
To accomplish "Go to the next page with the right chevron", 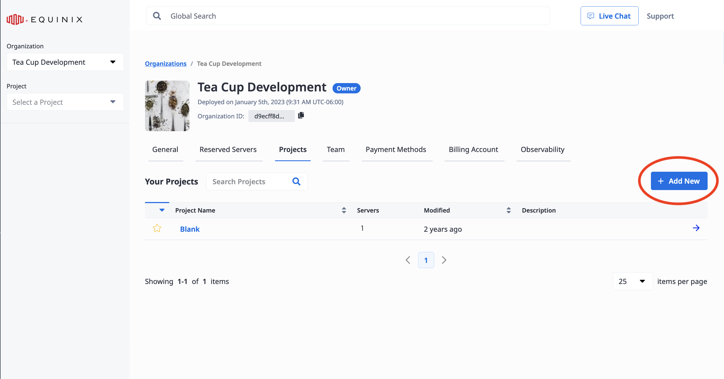I will [444, 260].
